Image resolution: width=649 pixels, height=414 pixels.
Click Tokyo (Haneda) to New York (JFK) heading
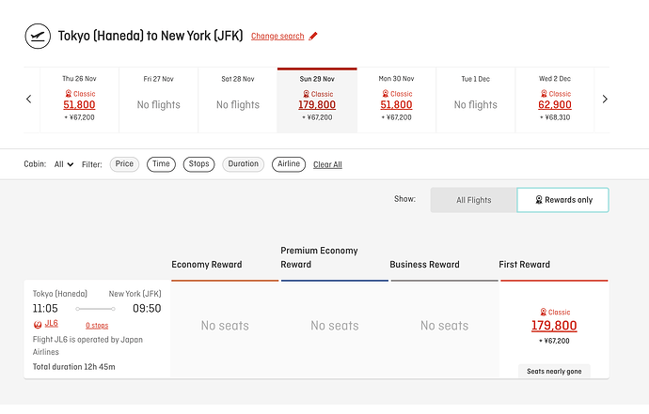click(x=150, y=36)
